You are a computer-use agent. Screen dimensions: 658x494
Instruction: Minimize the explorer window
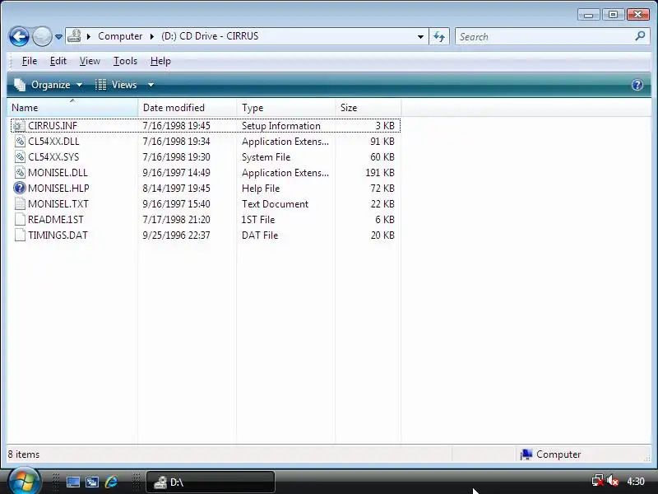click(x=588, y=15)
